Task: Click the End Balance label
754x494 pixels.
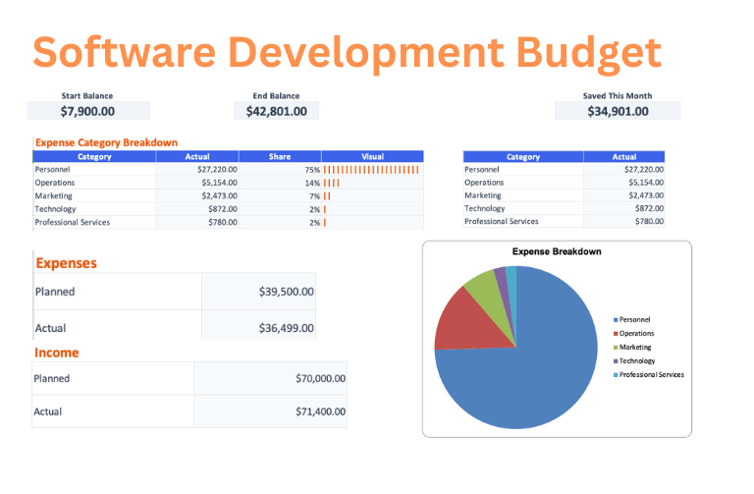Action: pyautogui.click(x=277, y=95)
